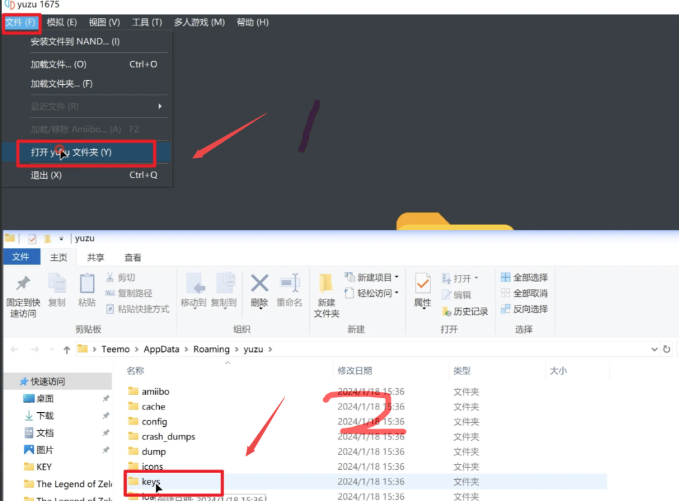This screenshot has width=679, height=501.
Task: Click 编辑 in the ribbon
Action: 456,295
